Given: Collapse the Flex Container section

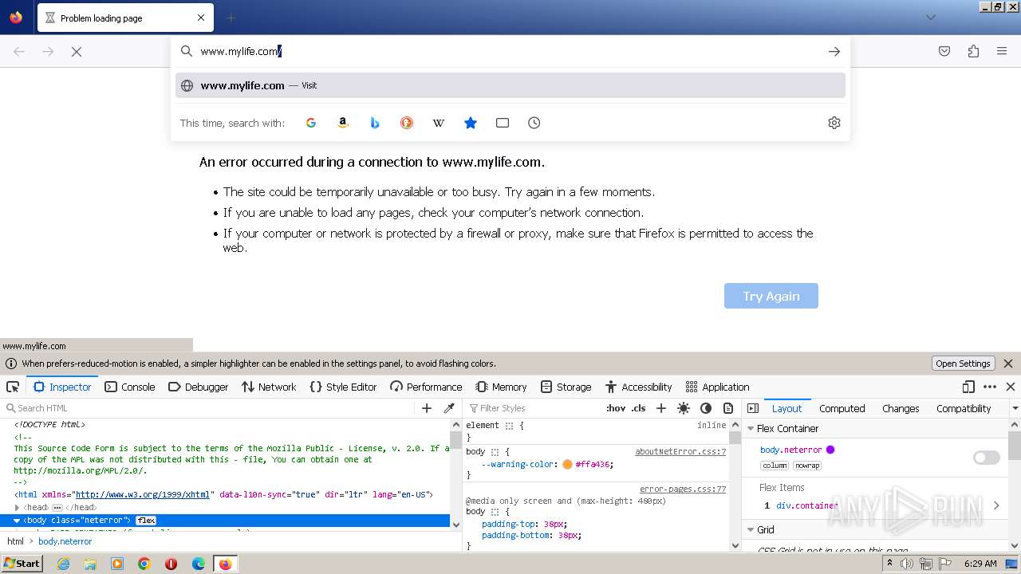Looking at the screenshot, I should point(751,429).
